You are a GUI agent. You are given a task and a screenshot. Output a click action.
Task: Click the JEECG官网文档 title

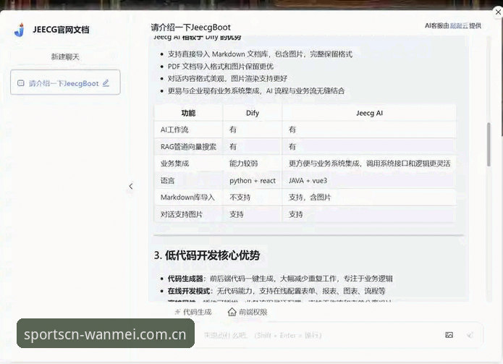tap(61, 30)
